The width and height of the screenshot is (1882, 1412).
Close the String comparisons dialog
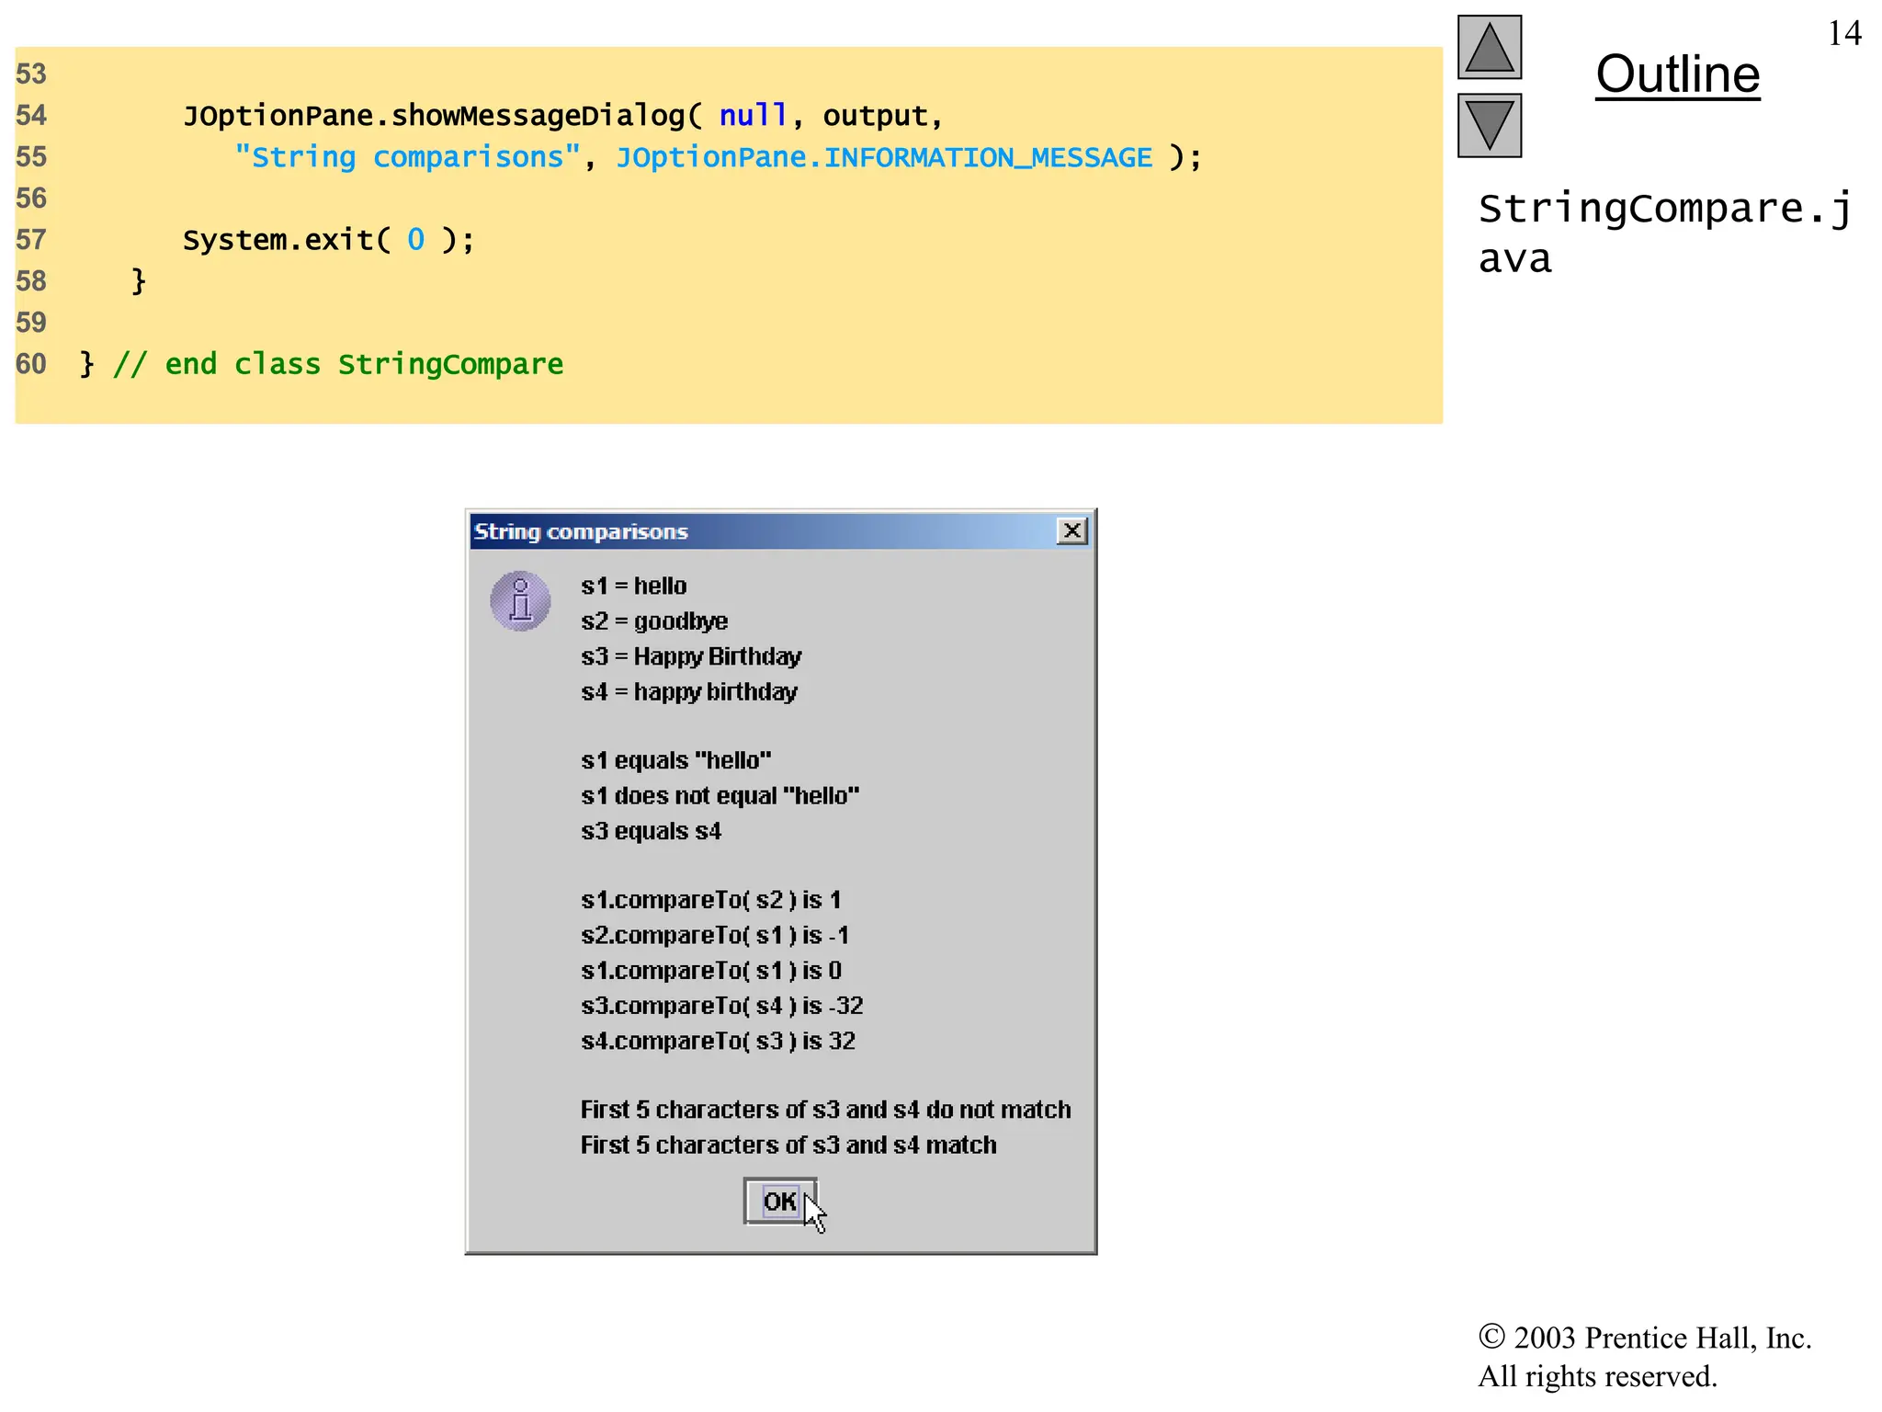coord(1071,531)
